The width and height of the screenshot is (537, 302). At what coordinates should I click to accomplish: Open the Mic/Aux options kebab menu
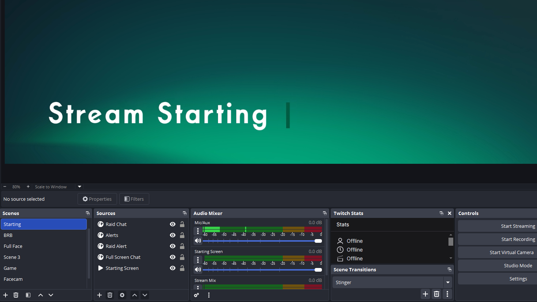[x=198, y=231]
